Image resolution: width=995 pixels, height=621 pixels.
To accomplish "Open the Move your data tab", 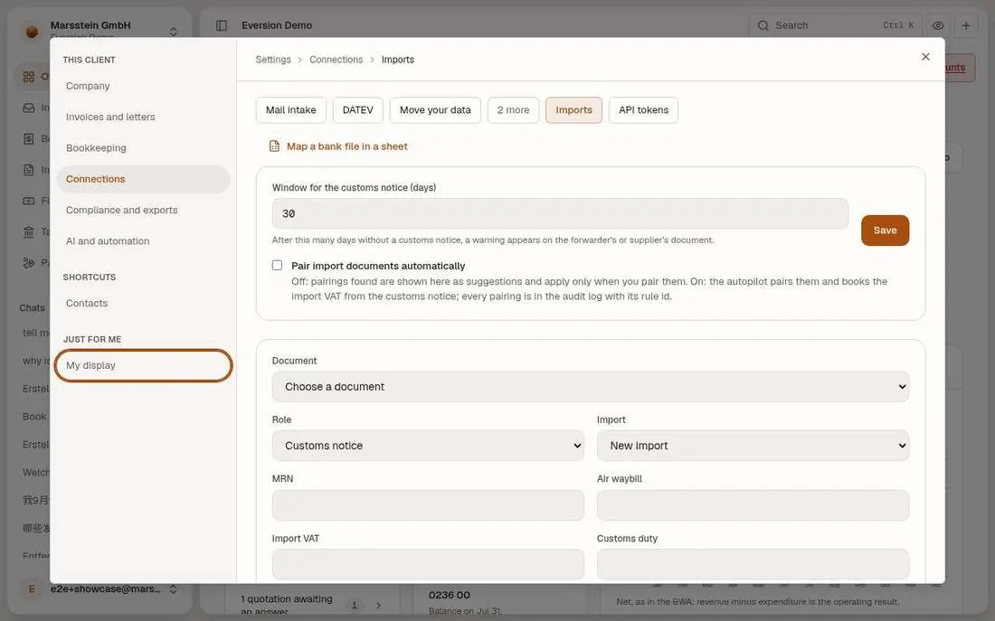I will pos(435,109).
